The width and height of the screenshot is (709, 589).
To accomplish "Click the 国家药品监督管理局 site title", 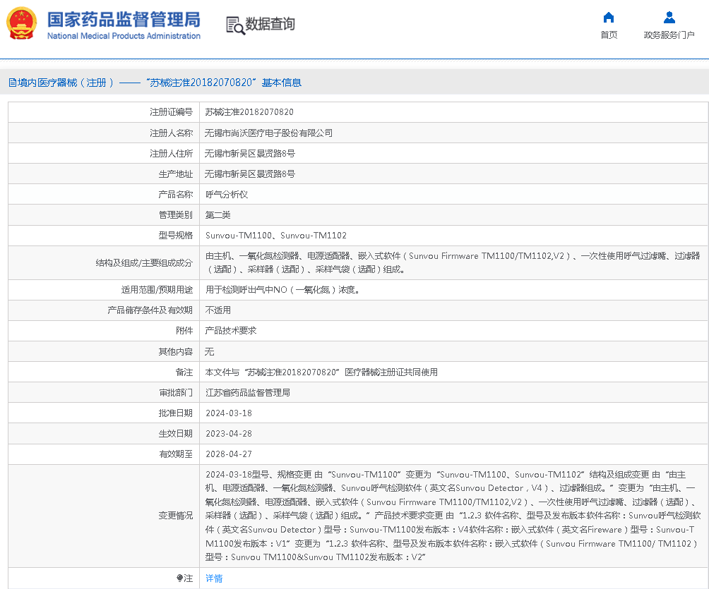I will click(x=124, y=19).
